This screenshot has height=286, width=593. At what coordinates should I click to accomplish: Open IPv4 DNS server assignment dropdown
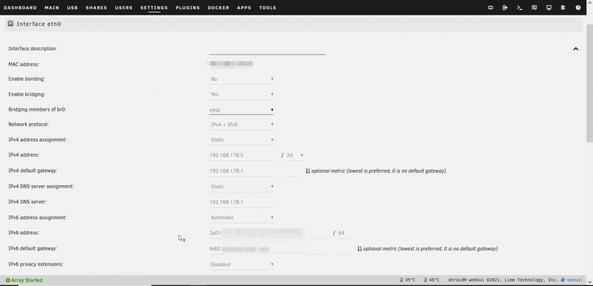click(241, 187)
